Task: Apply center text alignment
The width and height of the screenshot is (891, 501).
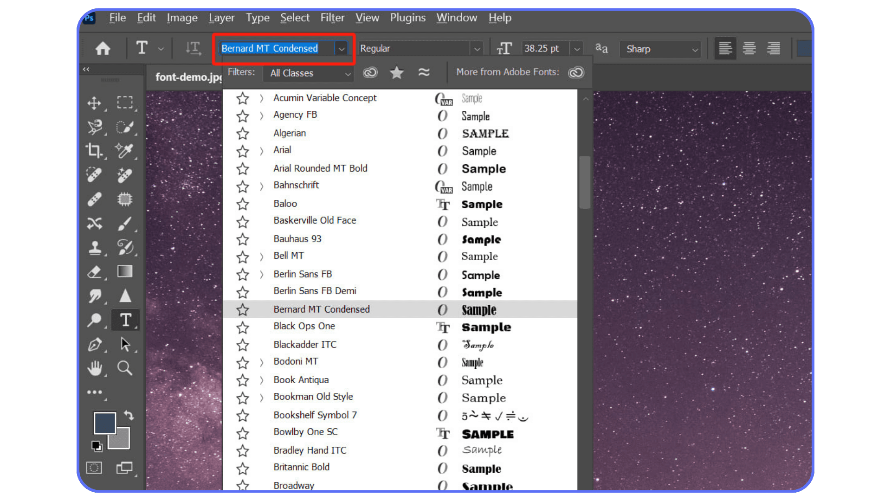Action: pyautogui.click(x=749, y=48)
